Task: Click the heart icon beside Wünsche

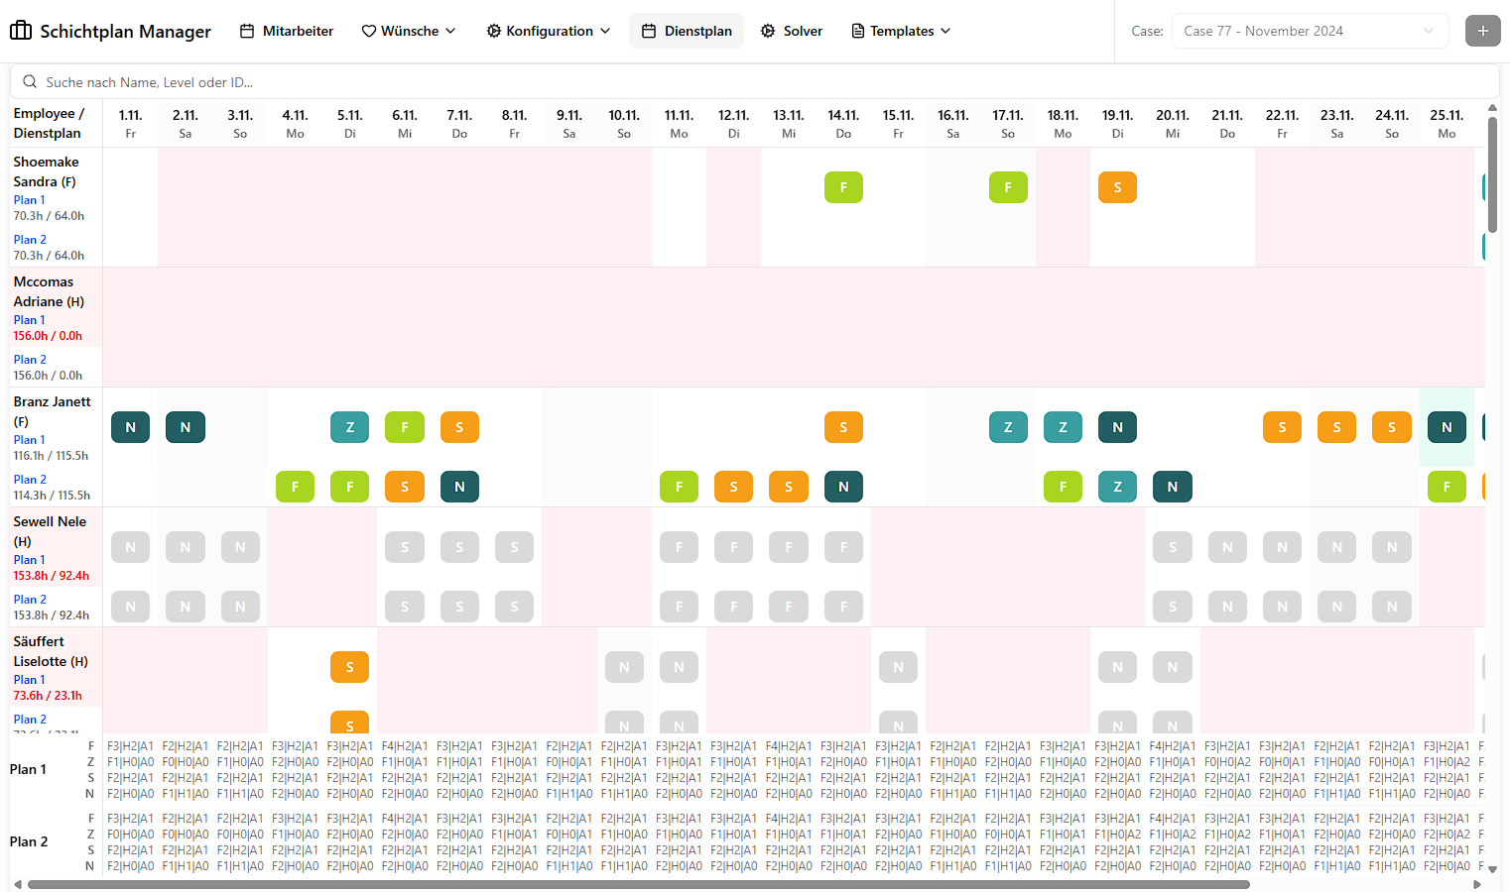Action: coord(368,31)
